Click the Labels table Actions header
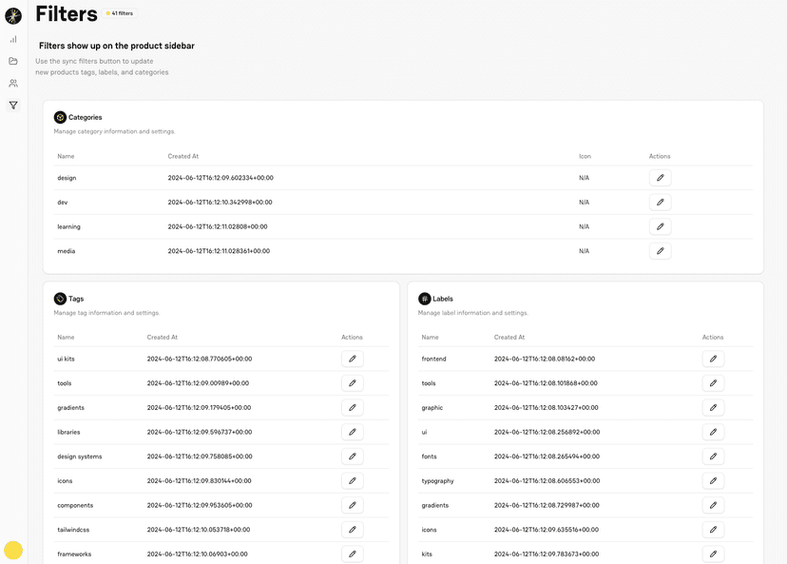The height and width of the screenshot is (564, 787). (713, 338)
